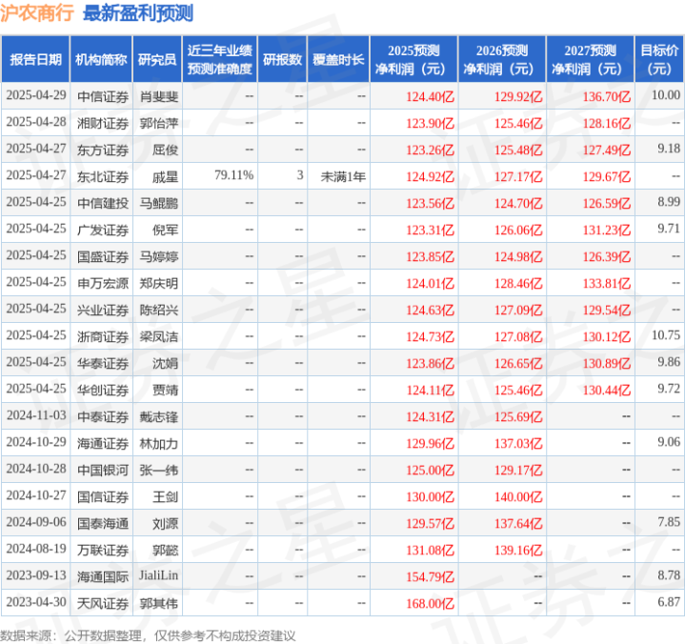Select the 海通国际 institution cell
Image resolution: width=685 pixels, height=644 pixels.
[x=103, y=576]
